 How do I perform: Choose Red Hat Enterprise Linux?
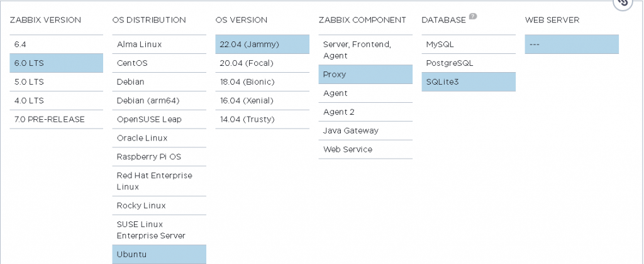click(x=159, y=181)
